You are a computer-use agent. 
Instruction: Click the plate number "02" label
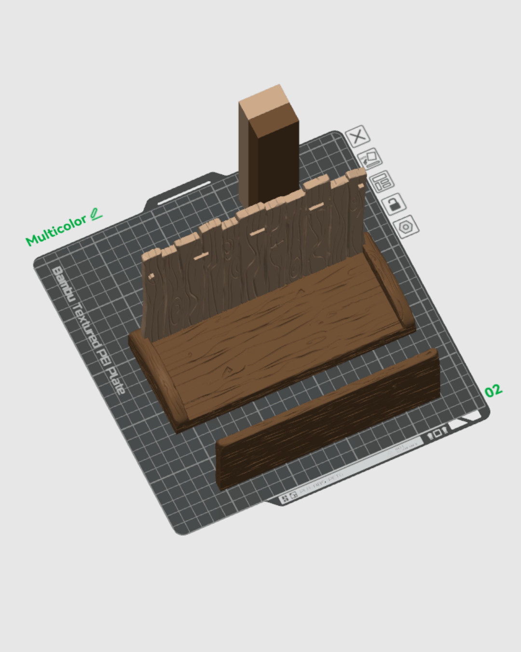pos(494,391)
